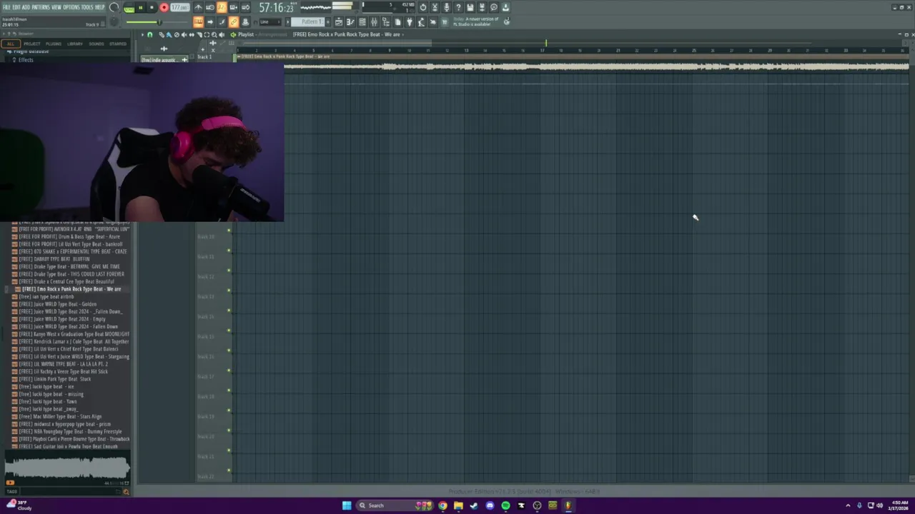The height and width of the screenshot is (514, 915).
Task: Expand the Effects folder in browser
Action: point(26,60)
